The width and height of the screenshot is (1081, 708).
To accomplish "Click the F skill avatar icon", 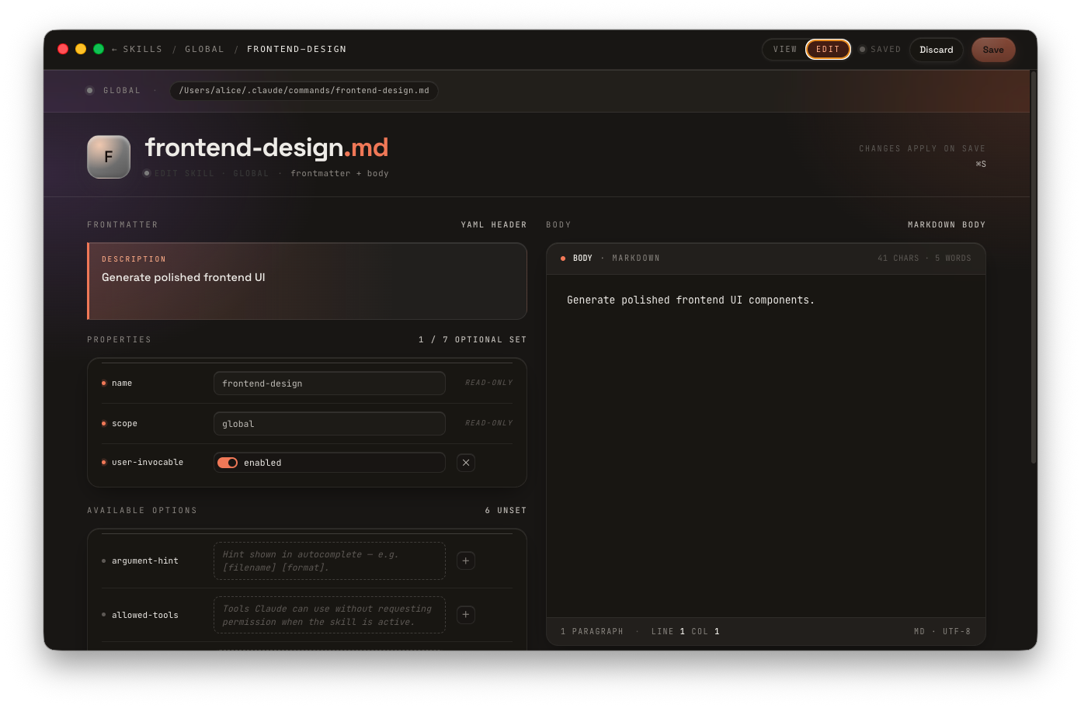I will tap(109, 157).
